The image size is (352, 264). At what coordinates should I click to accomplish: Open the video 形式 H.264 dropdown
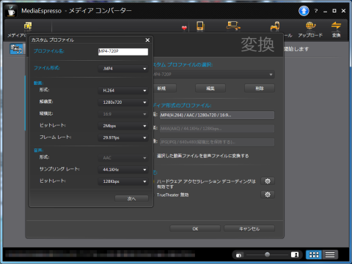click(123, 91)
